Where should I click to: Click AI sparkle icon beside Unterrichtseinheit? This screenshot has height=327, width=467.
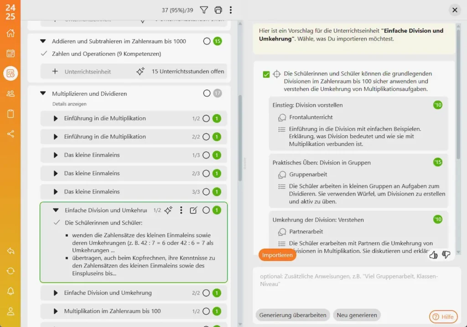pos(140,72)
